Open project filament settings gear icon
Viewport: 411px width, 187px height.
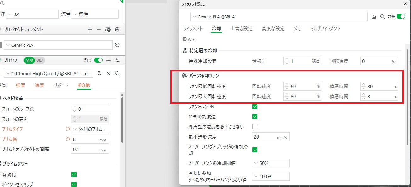pos(117,29)
